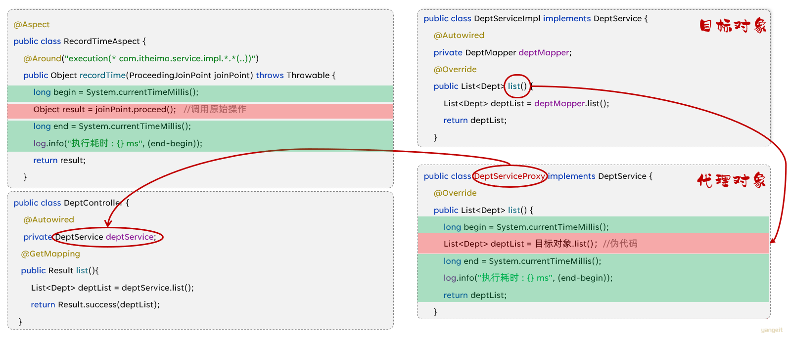Viewport: 788px width, 338px height.
Task: Select 'public Result list(){' line
Action: (60, 271)
